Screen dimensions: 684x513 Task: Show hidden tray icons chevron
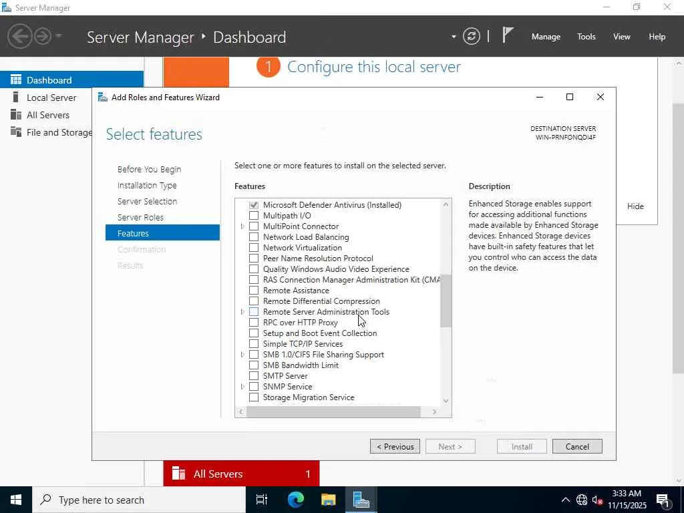pyautogui.click(x=566, y=500)
